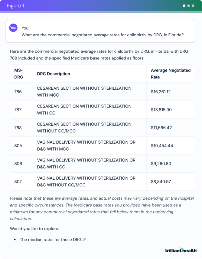202x259 pixels.
Task: Click "The median rates for these DRGs?" suggestion
Action: click(53, 239)
